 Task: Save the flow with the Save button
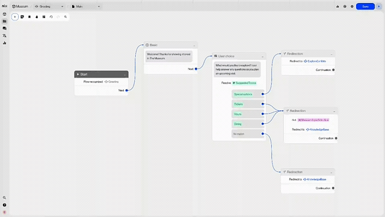[x=365, y=7]
